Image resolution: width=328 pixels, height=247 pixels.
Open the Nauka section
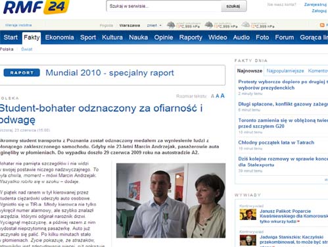[x=138, y=38]
